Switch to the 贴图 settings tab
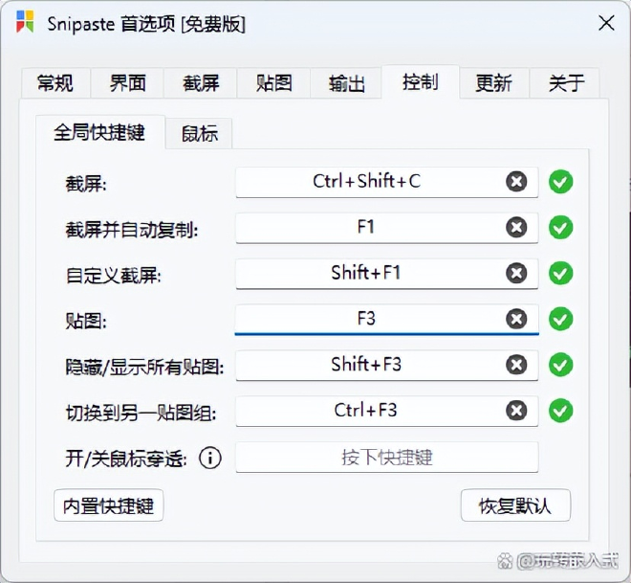Viewport: 631px width, 583px height. click(273, 83)
